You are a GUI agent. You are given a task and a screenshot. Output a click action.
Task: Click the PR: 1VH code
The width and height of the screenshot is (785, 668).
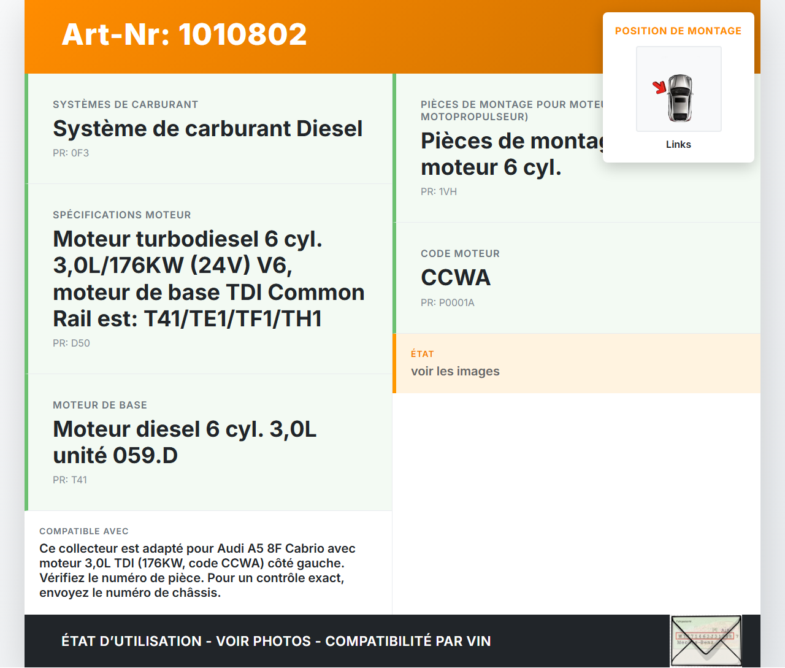tap(438, 192)
